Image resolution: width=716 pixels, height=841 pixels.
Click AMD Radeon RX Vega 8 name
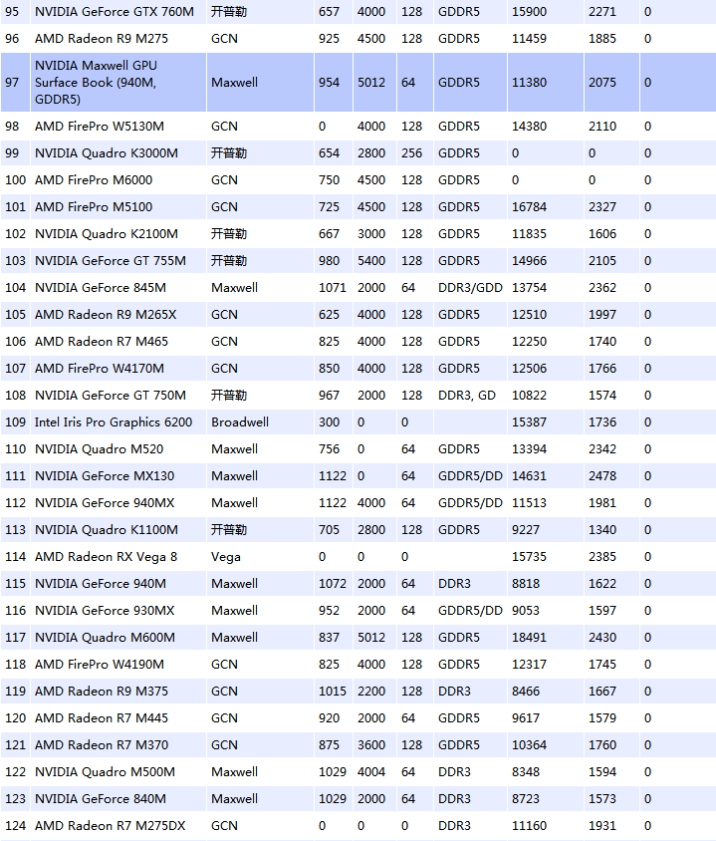click(x=107, y=557)
